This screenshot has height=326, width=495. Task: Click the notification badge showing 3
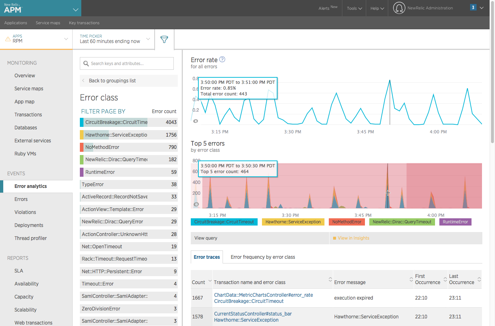point(473,8)
